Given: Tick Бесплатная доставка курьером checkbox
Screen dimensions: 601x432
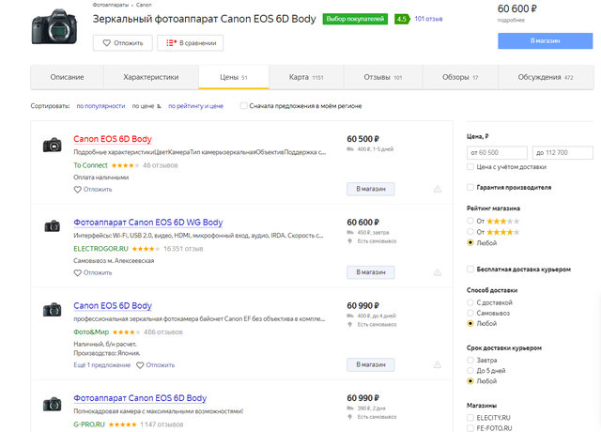Looking at the screenshot, I should coord(471,269).
